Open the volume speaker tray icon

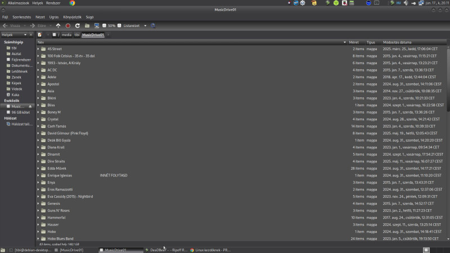(x=406, y=3)
